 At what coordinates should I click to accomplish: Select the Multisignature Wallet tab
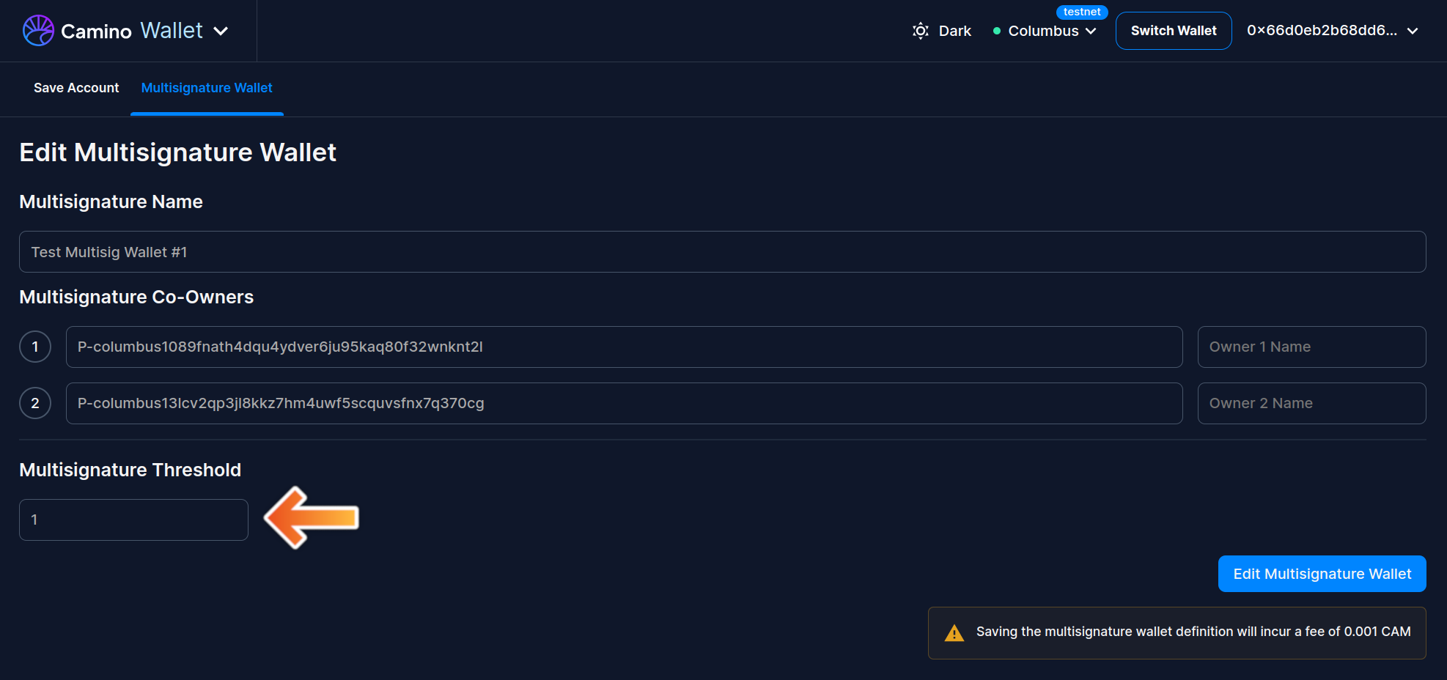click(207, 88)
